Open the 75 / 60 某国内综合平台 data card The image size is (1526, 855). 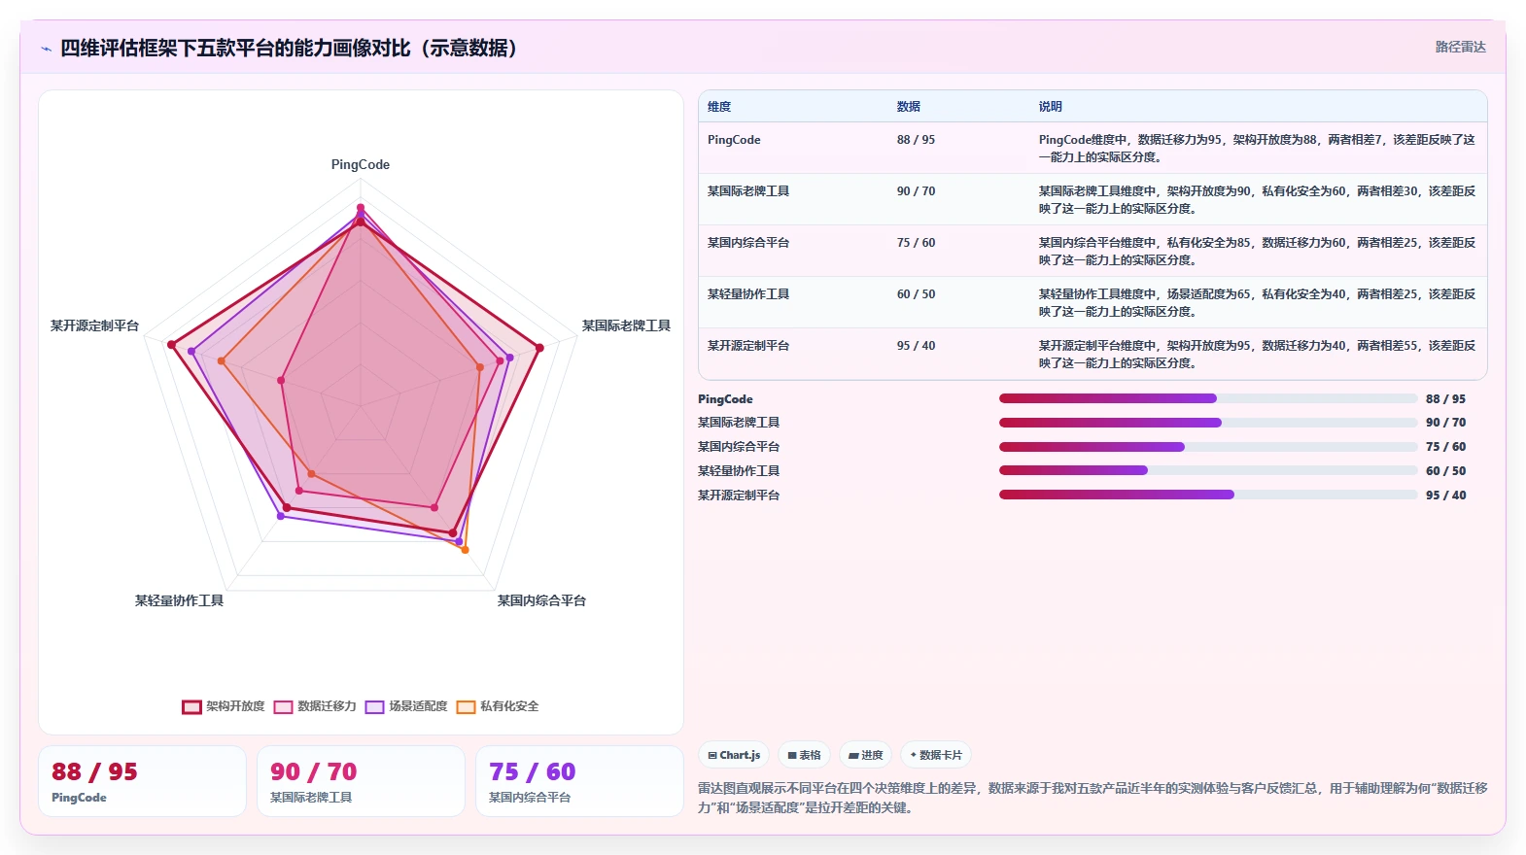click(579, 781)
